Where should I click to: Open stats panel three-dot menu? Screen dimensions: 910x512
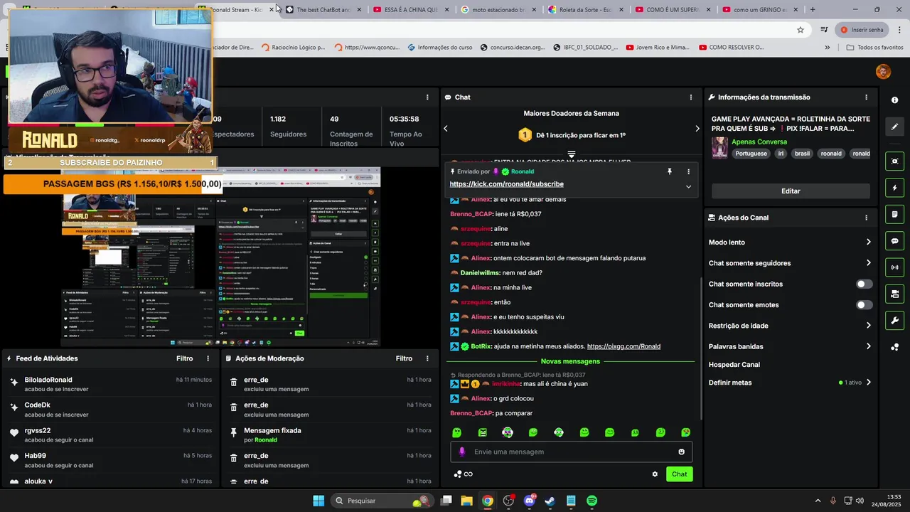pyautogui.click(x=427, y=97)
